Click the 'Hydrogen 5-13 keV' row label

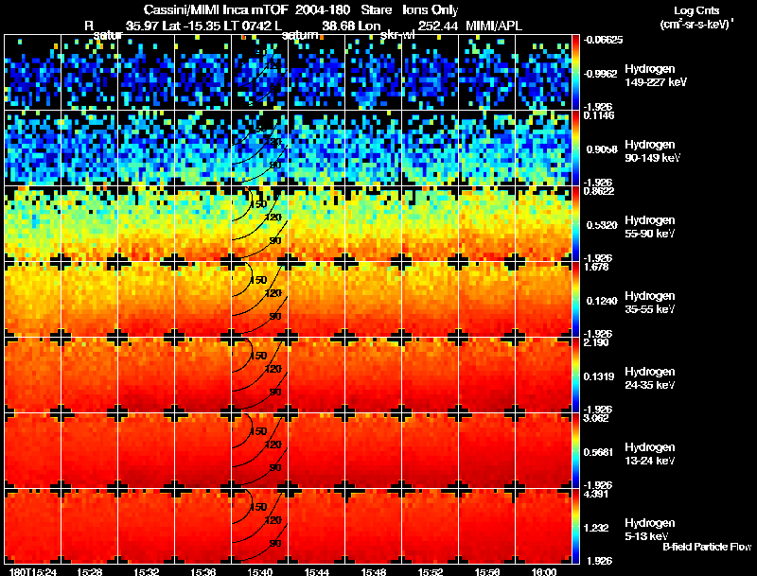pyautogui.click(x=650, y=530)
